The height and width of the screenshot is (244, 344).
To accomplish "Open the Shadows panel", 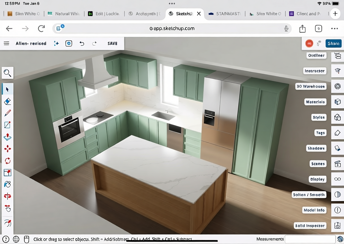I will coord(337,148).
